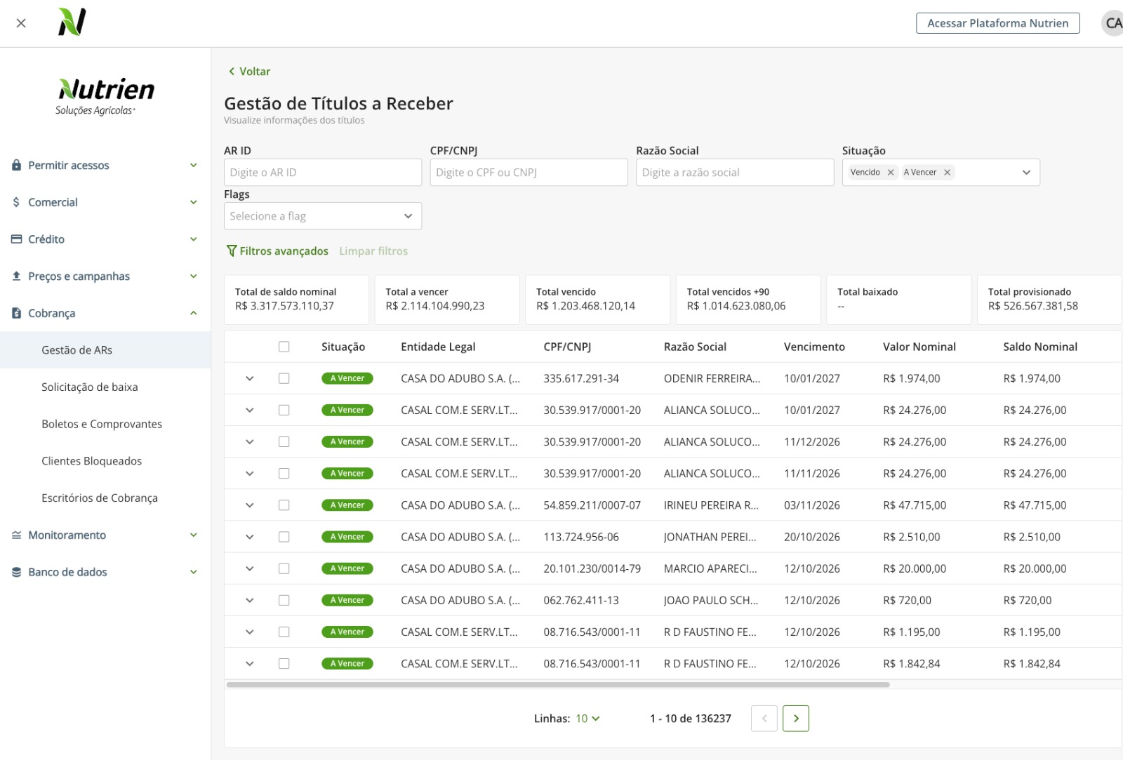Expand the first table row details
The height and width of the screenshot is (760, 1123).
coord(249,378)
